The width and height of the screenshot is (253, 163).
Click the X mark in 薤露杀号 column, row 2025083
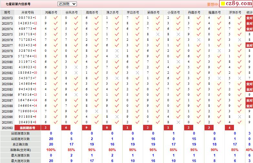point(219,78)
